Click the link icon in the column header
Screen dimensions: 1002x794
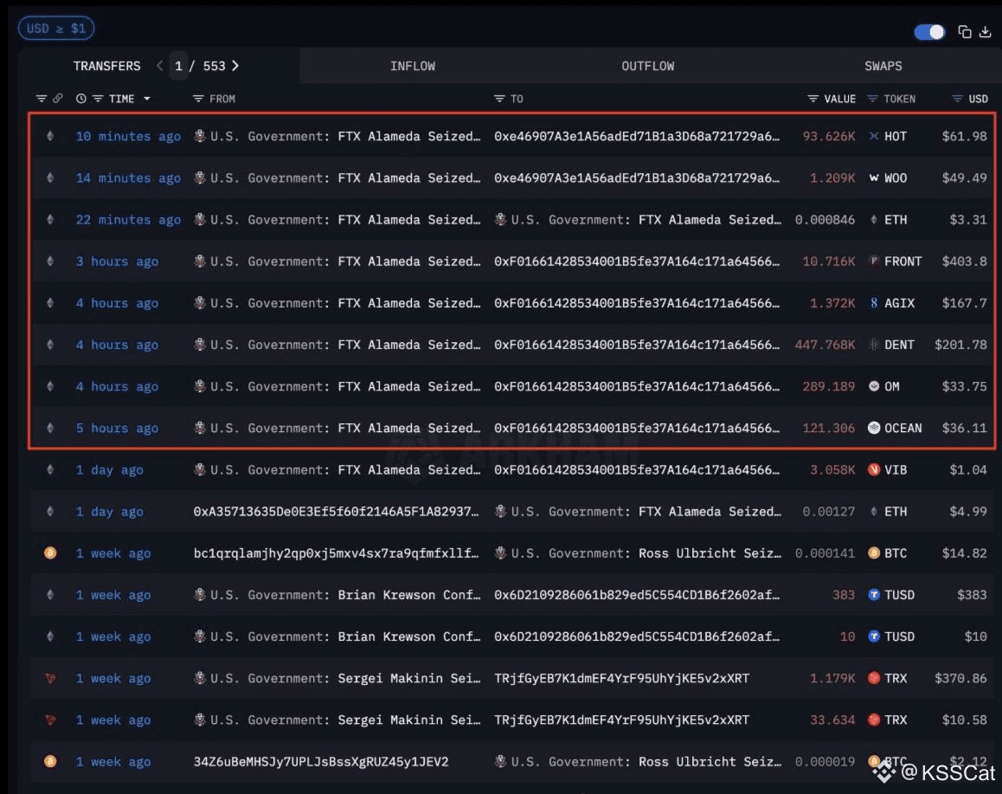[x=58, y=99]
